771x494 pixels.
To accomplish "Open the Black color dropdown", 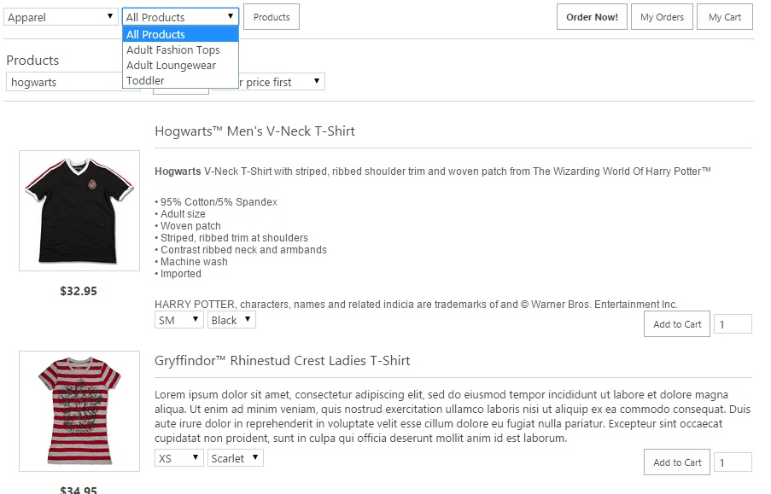I will (x=231, y=320).
